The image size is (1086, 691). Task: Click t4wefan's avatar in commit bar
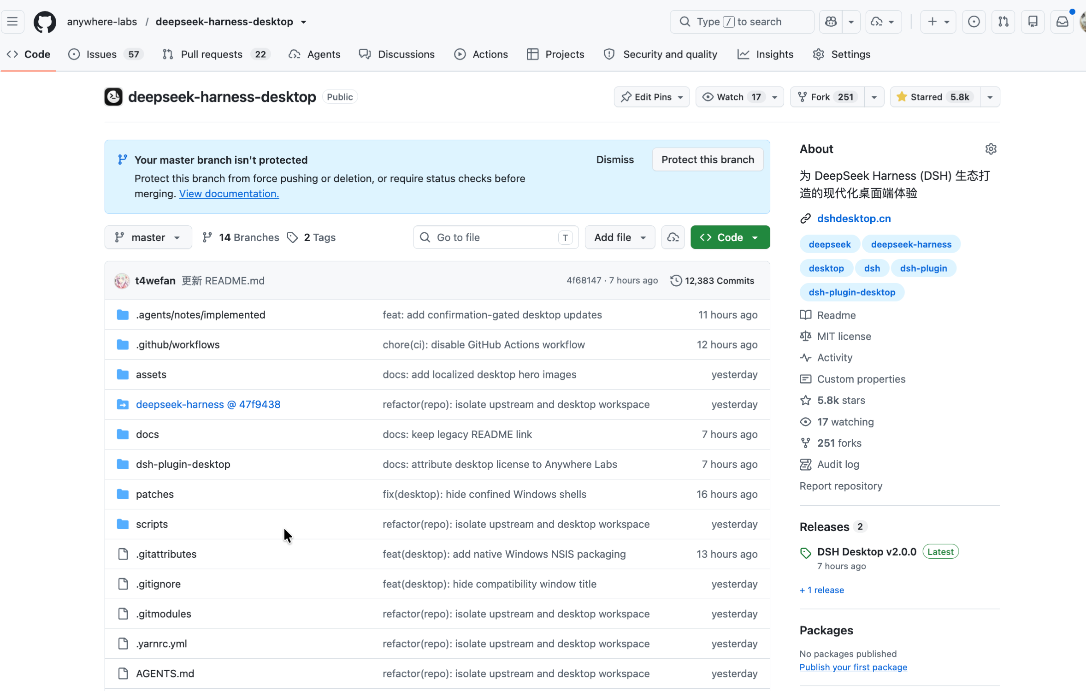pyautogui.click(x=122, y=281)
